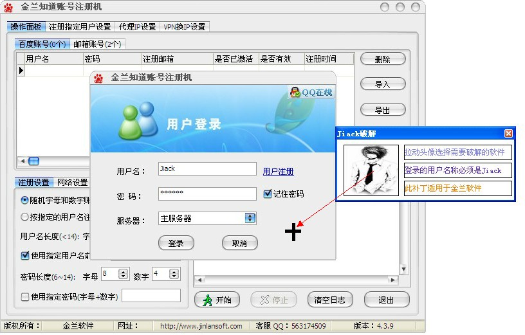Click the account table horizontal scrollbar thumb
Image resolution: width=525 pixels, height=335 pixels.
click(x=34, y=161)
